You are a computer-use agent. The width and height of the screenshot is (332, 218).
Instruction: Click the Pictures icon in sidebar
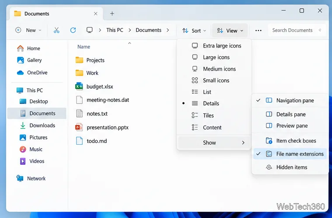pos(23,137)
